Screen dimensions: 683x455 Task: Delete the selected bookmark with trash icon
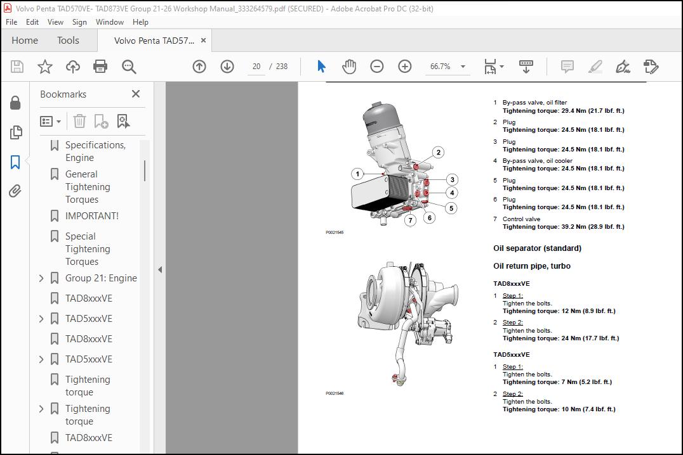click(x=79, y=122)
